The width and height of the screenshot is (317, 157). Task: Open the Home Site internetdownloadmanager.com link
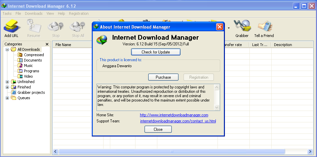point(174,115)
